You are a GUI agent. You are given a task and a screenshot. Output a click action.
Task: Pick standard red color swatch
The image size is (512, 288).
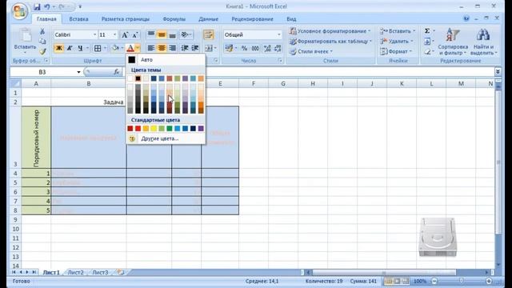click(138, 129)
